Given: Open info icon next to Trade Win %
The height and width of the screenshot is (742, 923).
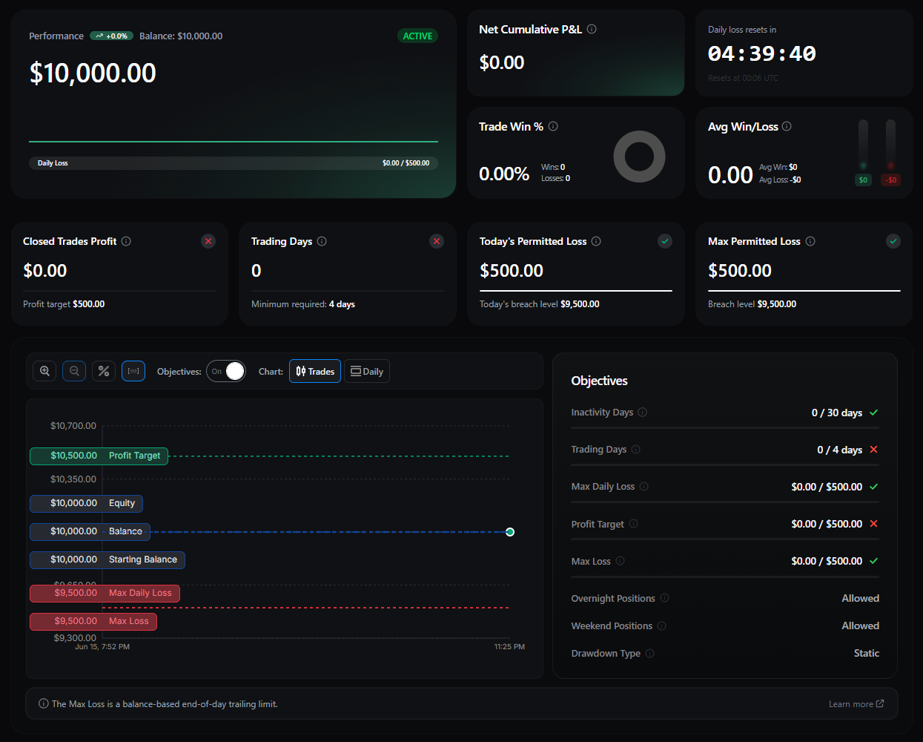Looking at the screenshot, I should tap(553, 126).
